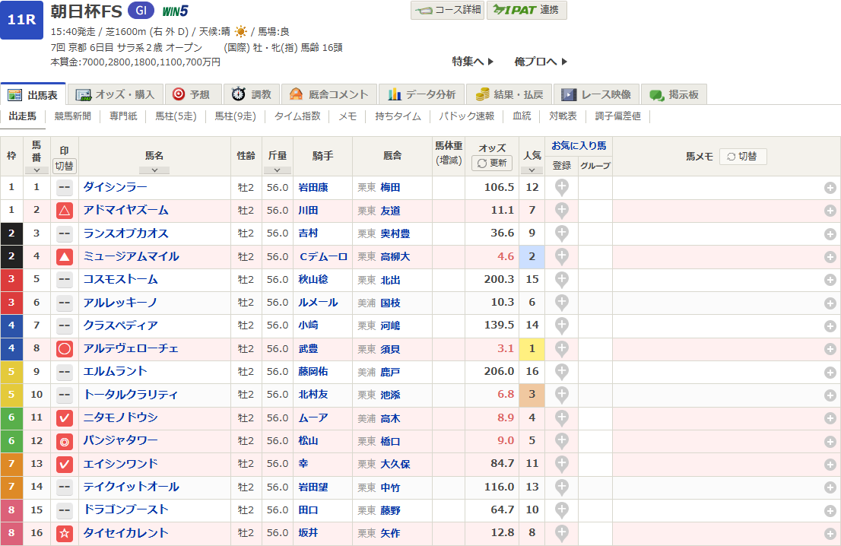Click the circle mark icon for アルテヴェローチェ
The width and height of the screenshot is (841, 546).
coord(65,349)
